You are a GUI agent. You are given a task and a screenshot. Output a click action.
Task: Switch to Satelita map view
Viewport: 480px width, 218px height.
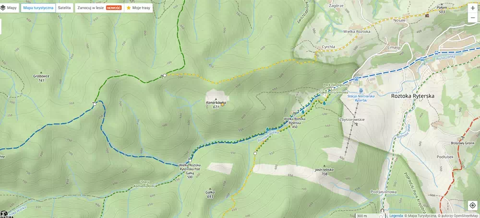[x=64, y=8]
